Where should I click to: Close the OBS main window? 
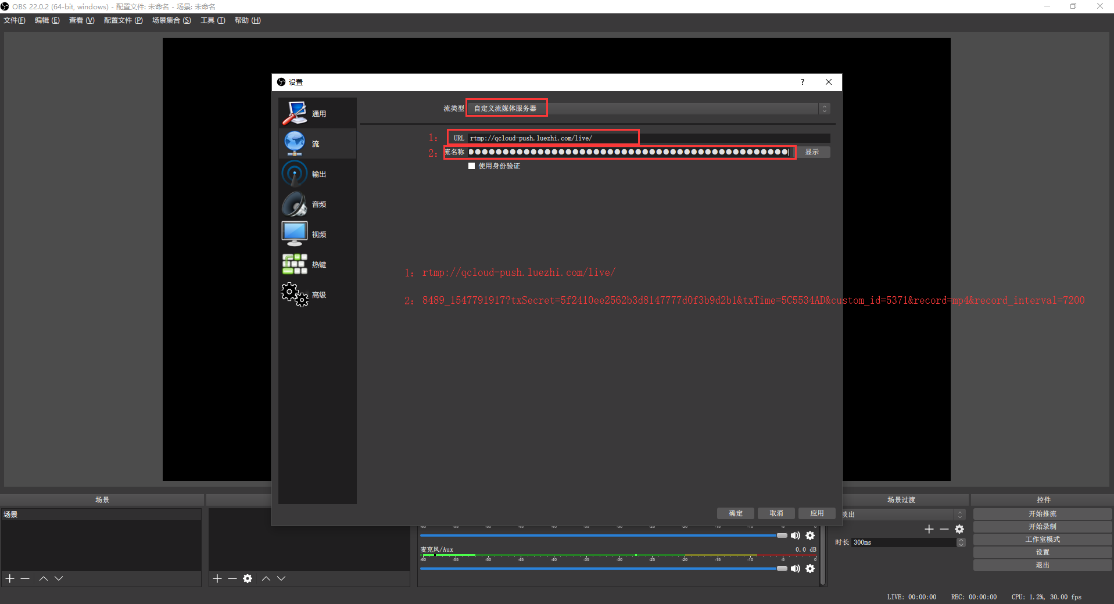click(1099, 6)
